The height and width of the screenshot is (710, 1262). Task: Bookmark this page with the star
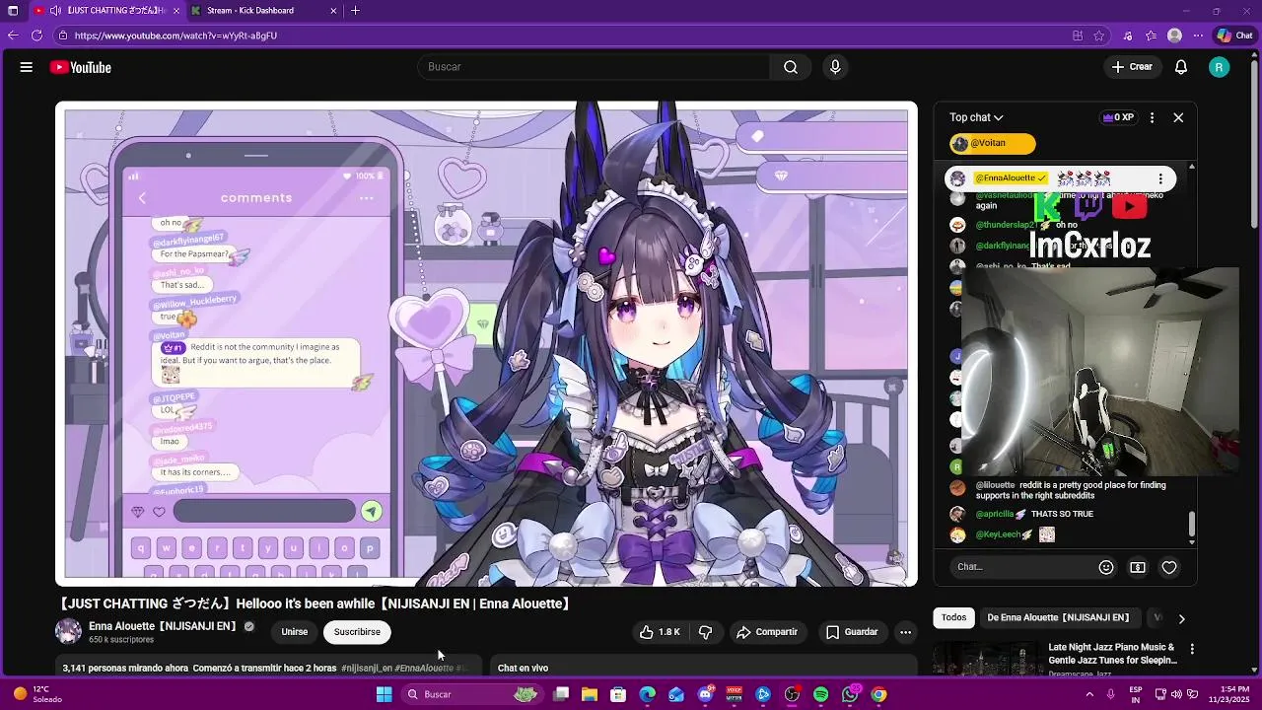1099,35
